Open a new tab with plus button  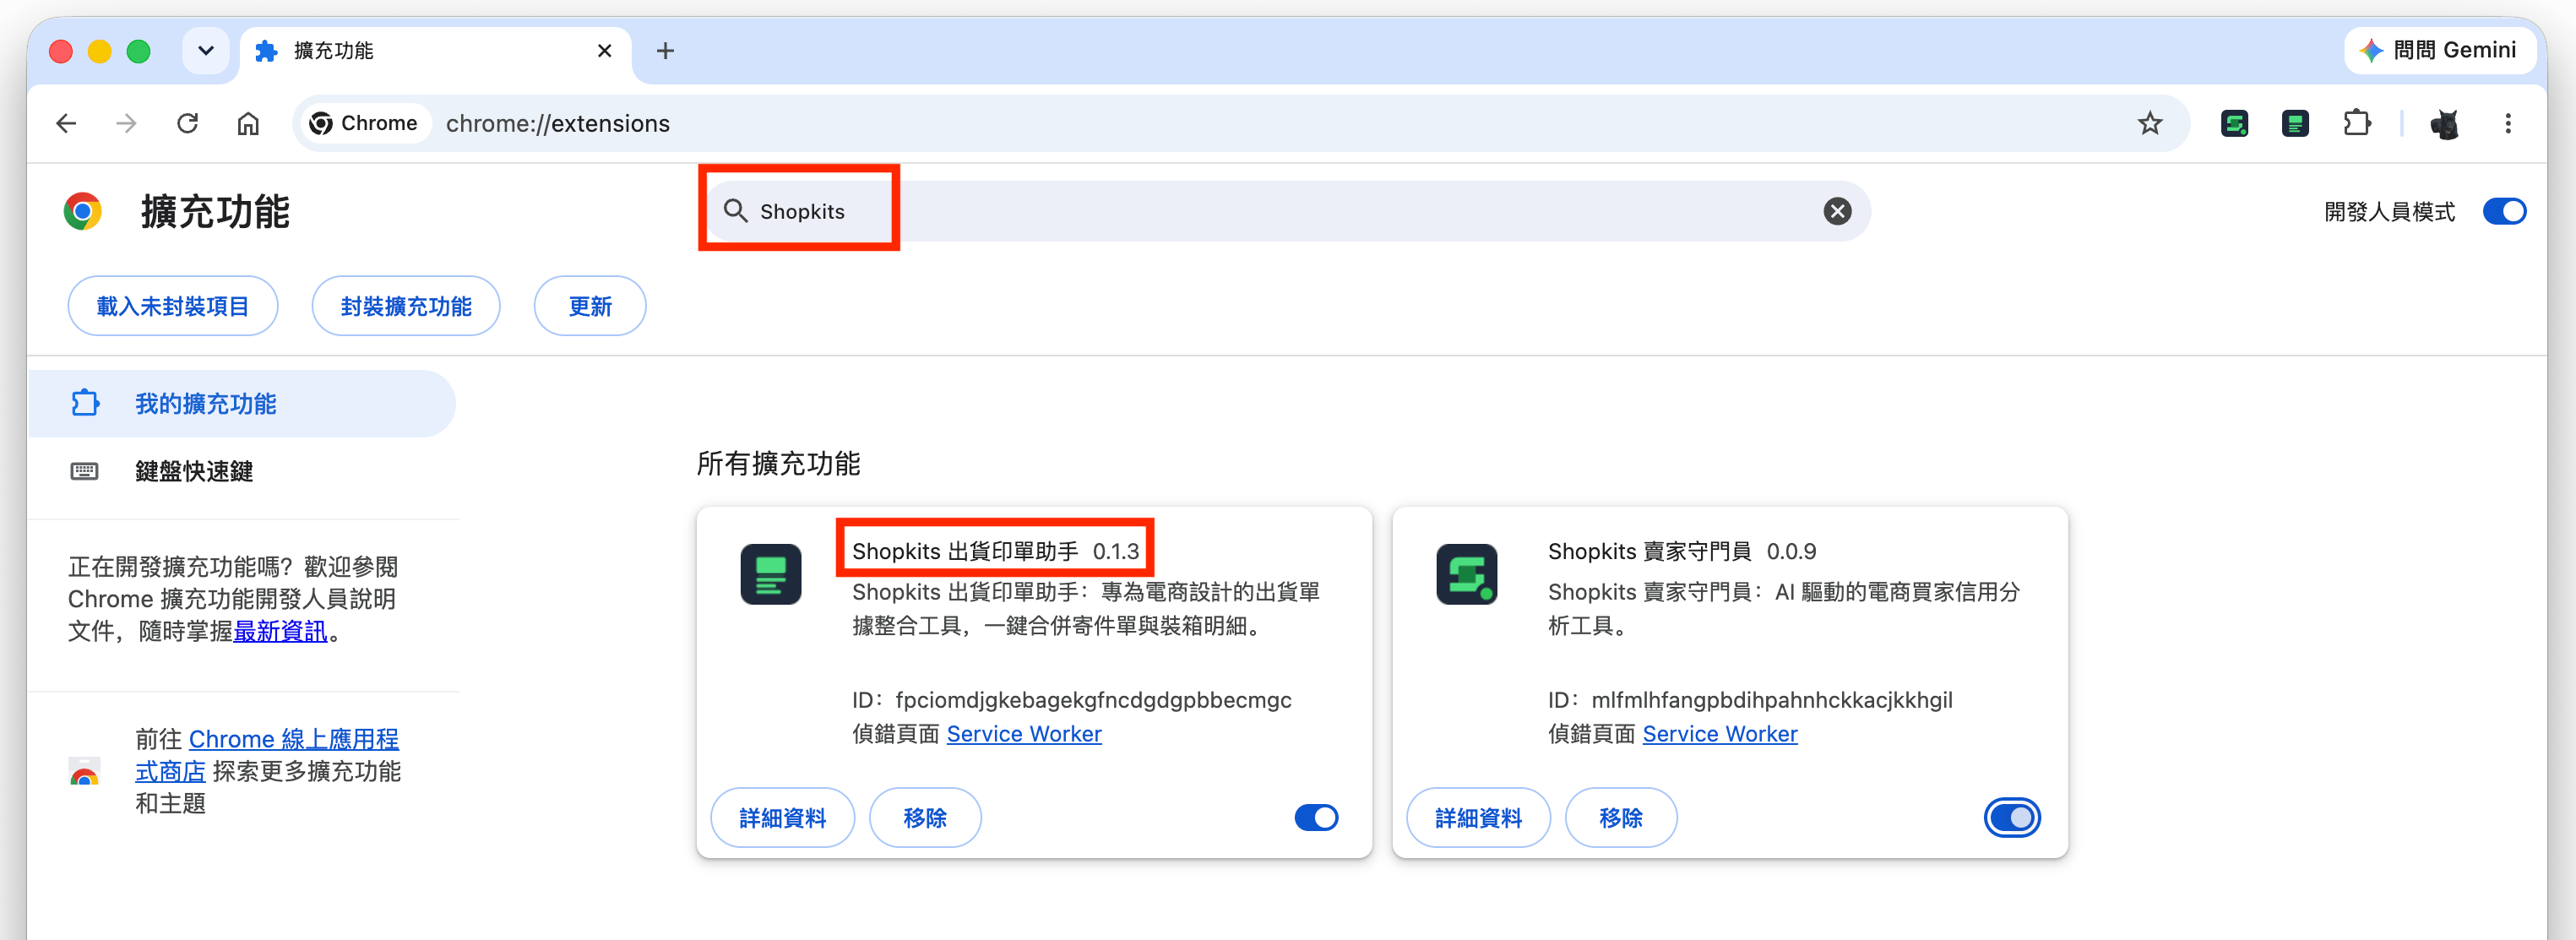(665, 51)
